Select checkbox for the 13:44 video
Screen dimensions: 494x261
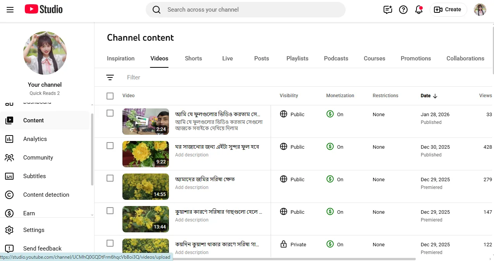tap(110, 211)
